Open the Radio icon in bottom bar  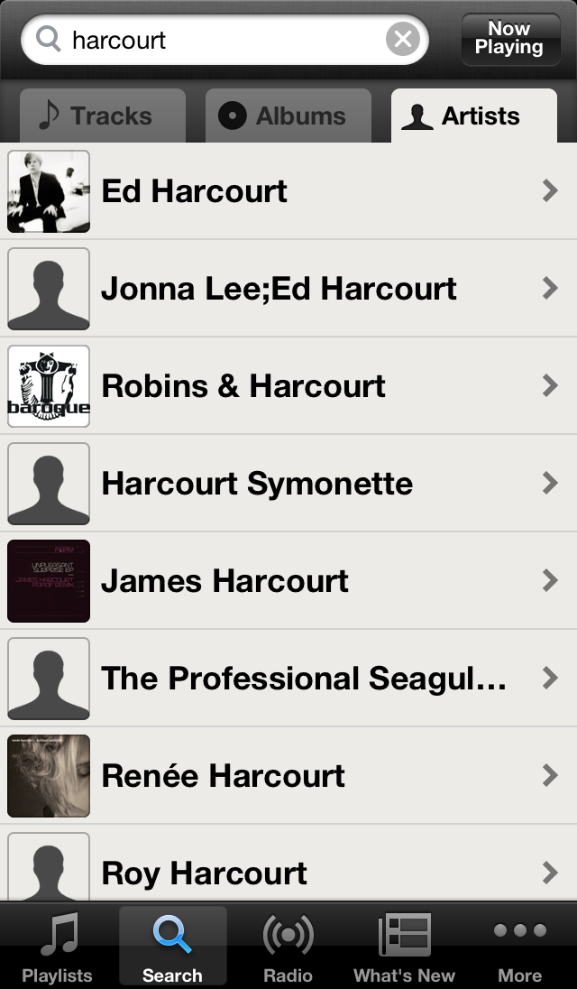288,936
